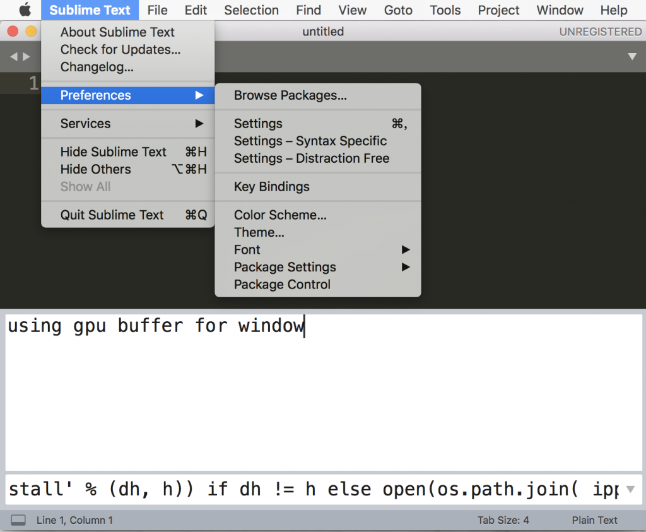Select the Preferences submenu item
The image size is (646, 532).
click(x=127, y=95)
